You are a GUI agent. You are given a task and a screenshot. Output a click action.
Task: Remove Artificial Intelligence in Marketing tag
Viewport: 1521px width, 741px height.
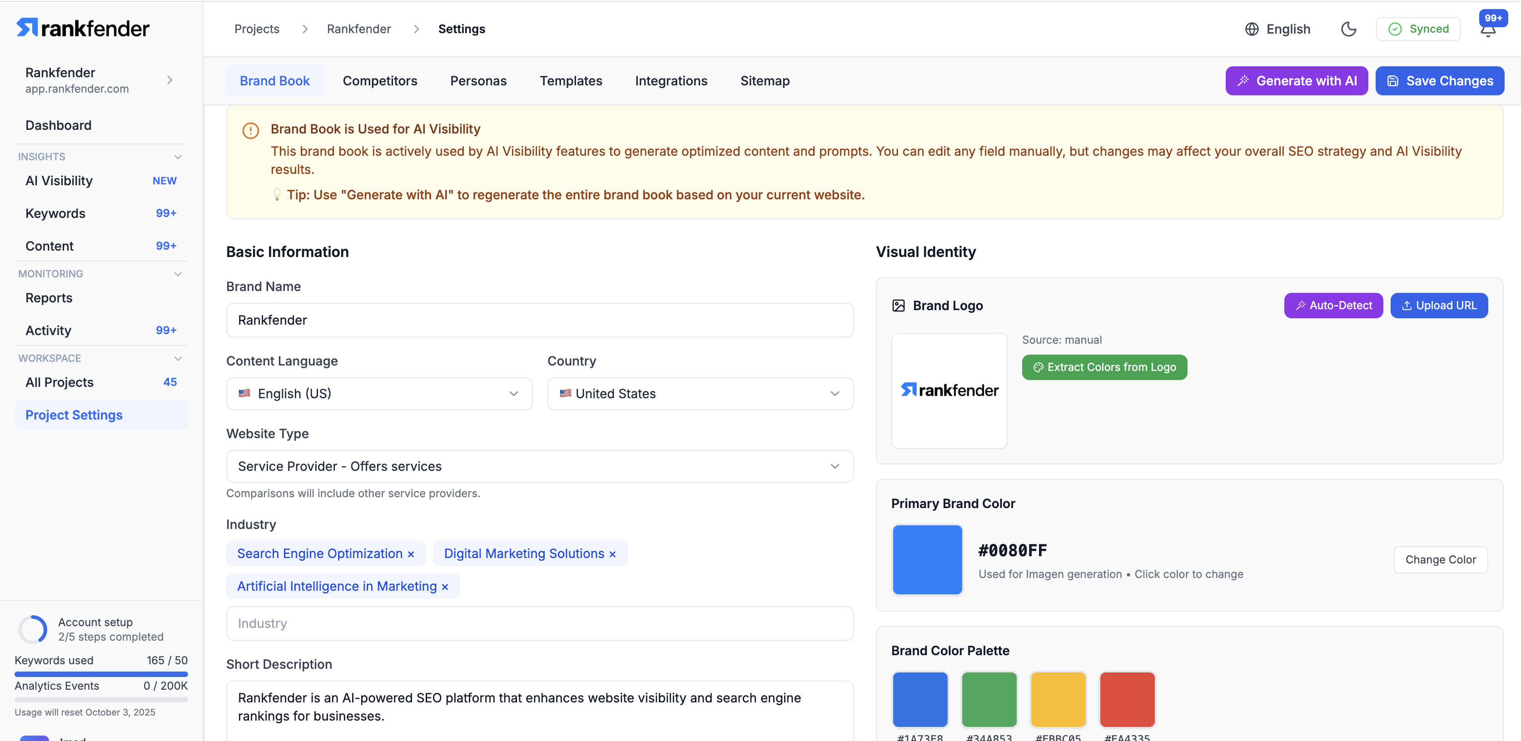pyautogui.click(x=445, y=587)
